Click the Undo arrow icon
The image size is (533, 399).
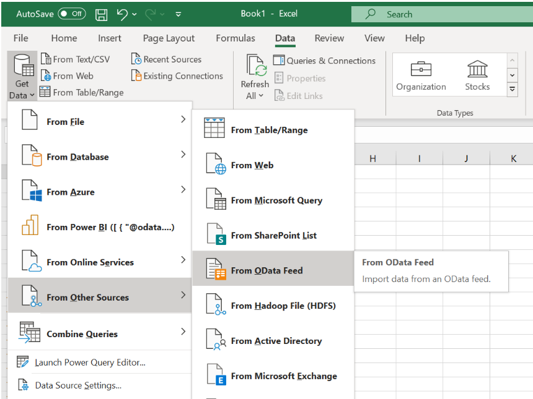point(122,14)
